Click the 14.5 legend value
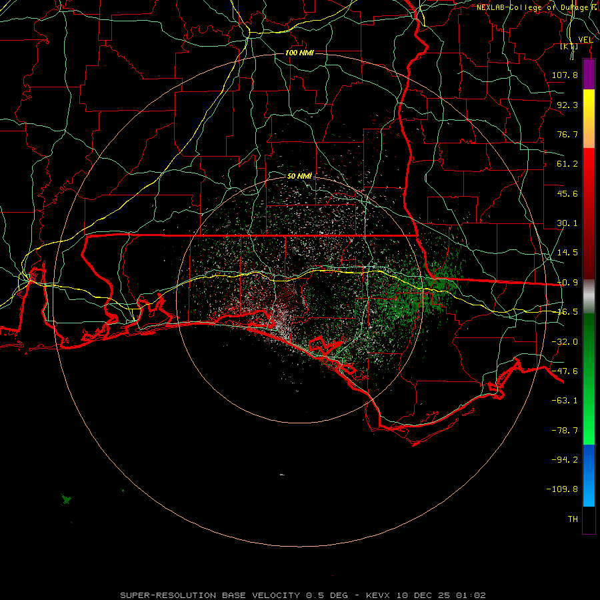Screen dimensions: 600x600 (x=567, y=253)
